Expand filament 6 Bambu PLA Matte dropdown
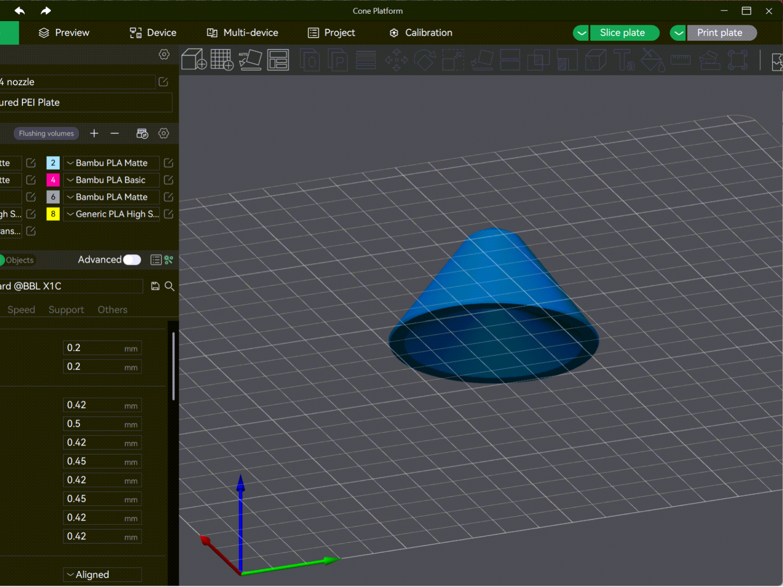The width and height of the screenshot is (783, 587). (x=70, y=197)
